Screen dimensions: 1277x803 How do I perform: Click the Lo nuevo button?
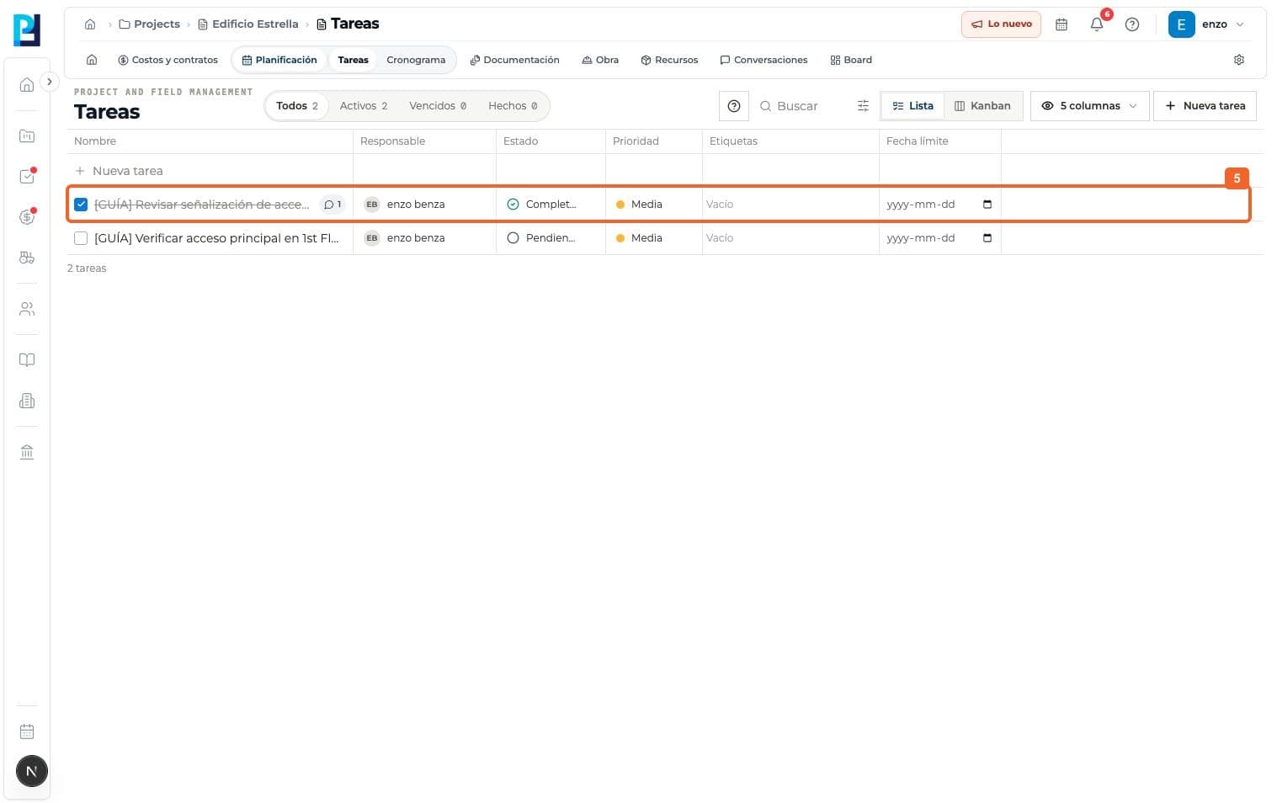[1001, 24]
